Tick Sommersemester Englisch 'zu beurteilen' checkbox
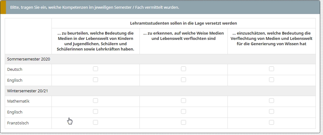Screen dimensions: 323x135 point(95,80)
